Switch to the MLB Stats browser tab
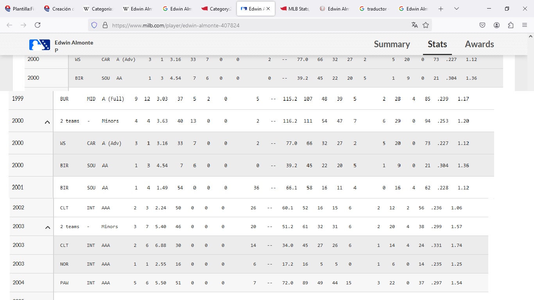The width and height of the screenshot is (534, 300). coord(295,9)
